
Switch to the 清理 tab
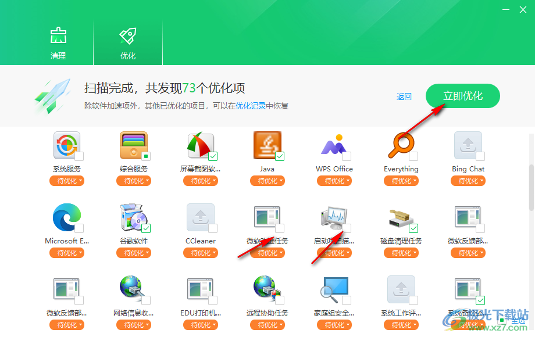click(58, 41)
